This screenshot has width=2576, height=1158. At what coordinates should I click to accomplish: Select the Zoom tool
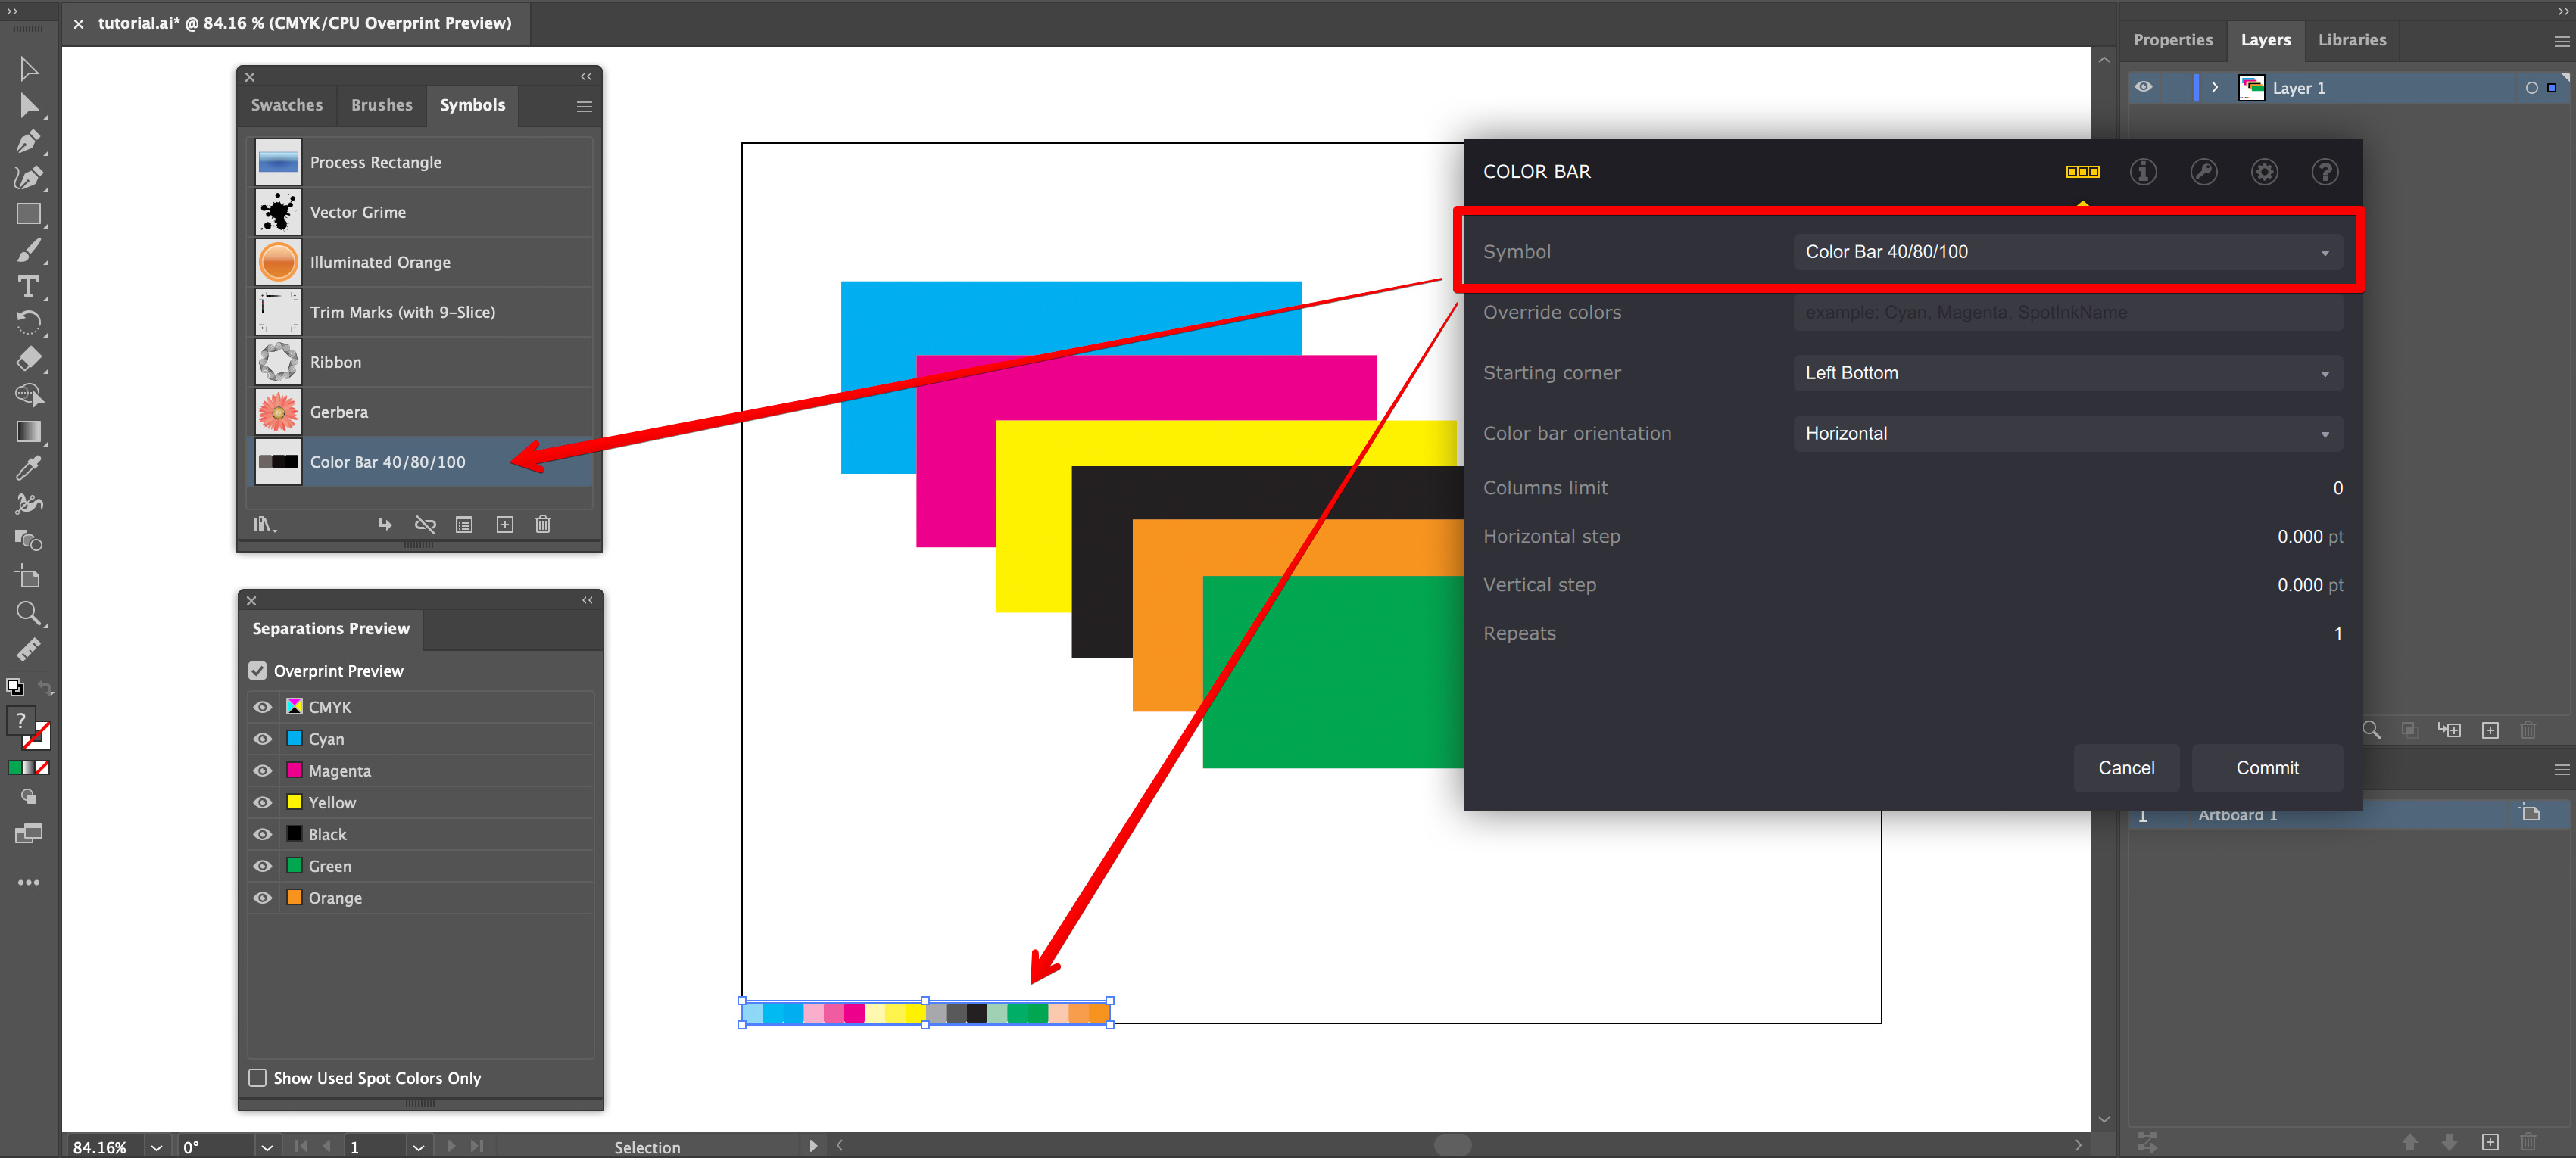tap(29, 614)
